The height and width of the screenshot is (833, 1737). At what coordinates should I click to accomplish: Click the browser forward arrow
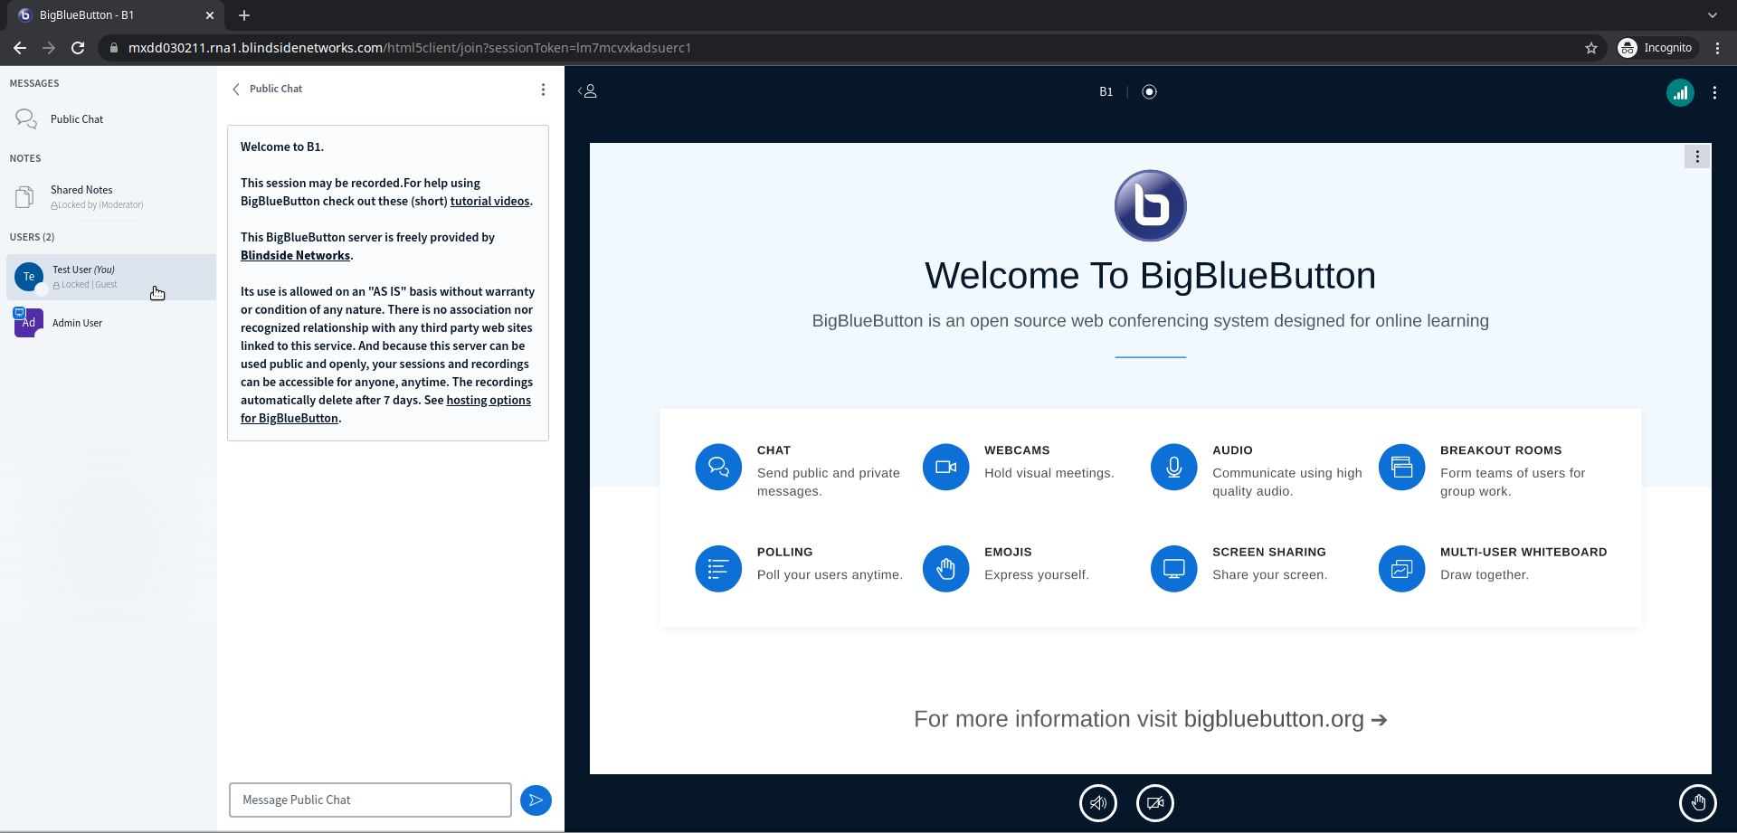pos(49,48)
